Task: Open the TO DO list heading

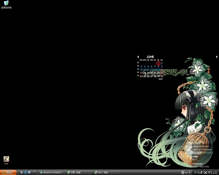Action: click(196, 144)
